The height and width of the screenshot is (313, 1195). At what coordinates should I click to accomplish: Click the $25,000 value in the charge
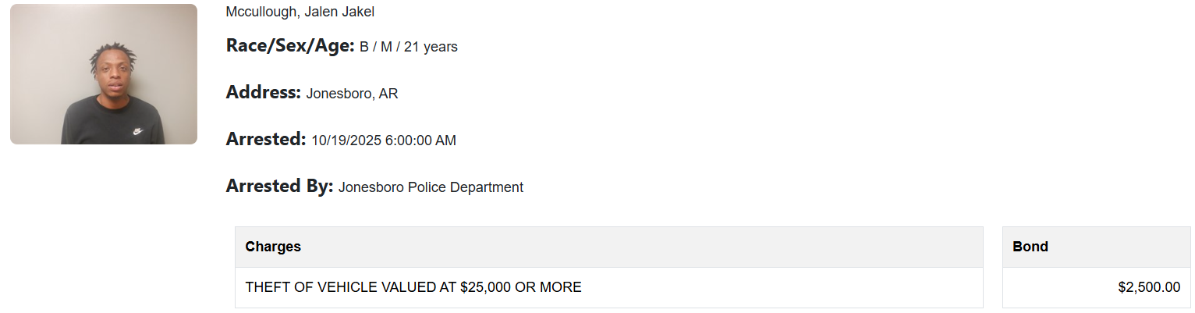coord(485,287)
